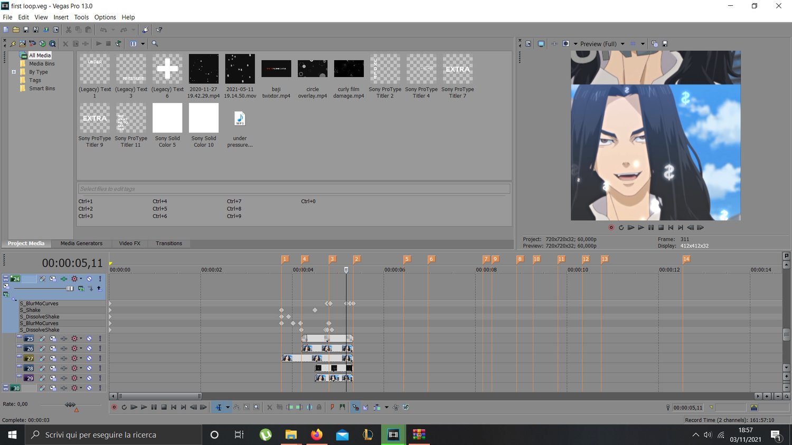This screenshot has width=792, height=445.
Task: Click Record button under video preview
Action: click(x=611, y=228)
